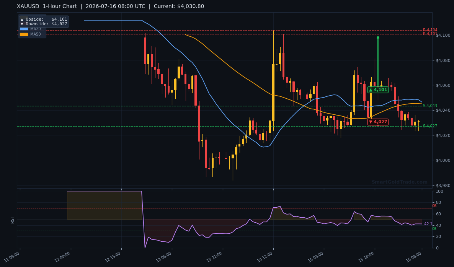The image size is (454, 267).
Task: Click the $4,000 price axis tick
Action: [443, 160]
